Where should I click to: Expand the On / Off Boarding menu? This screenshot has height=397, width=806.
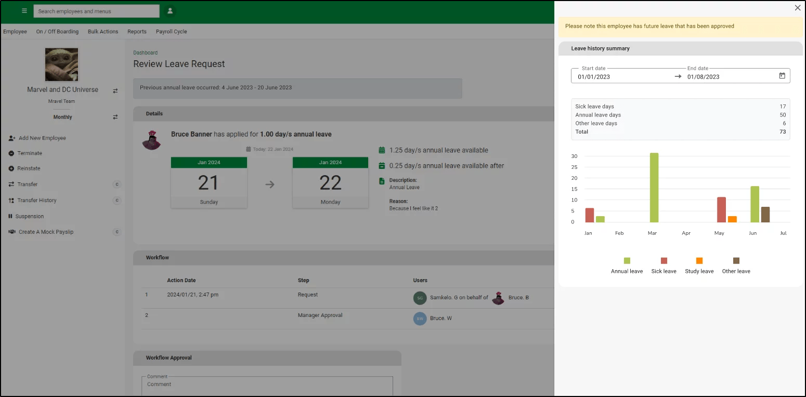[57, 32]
